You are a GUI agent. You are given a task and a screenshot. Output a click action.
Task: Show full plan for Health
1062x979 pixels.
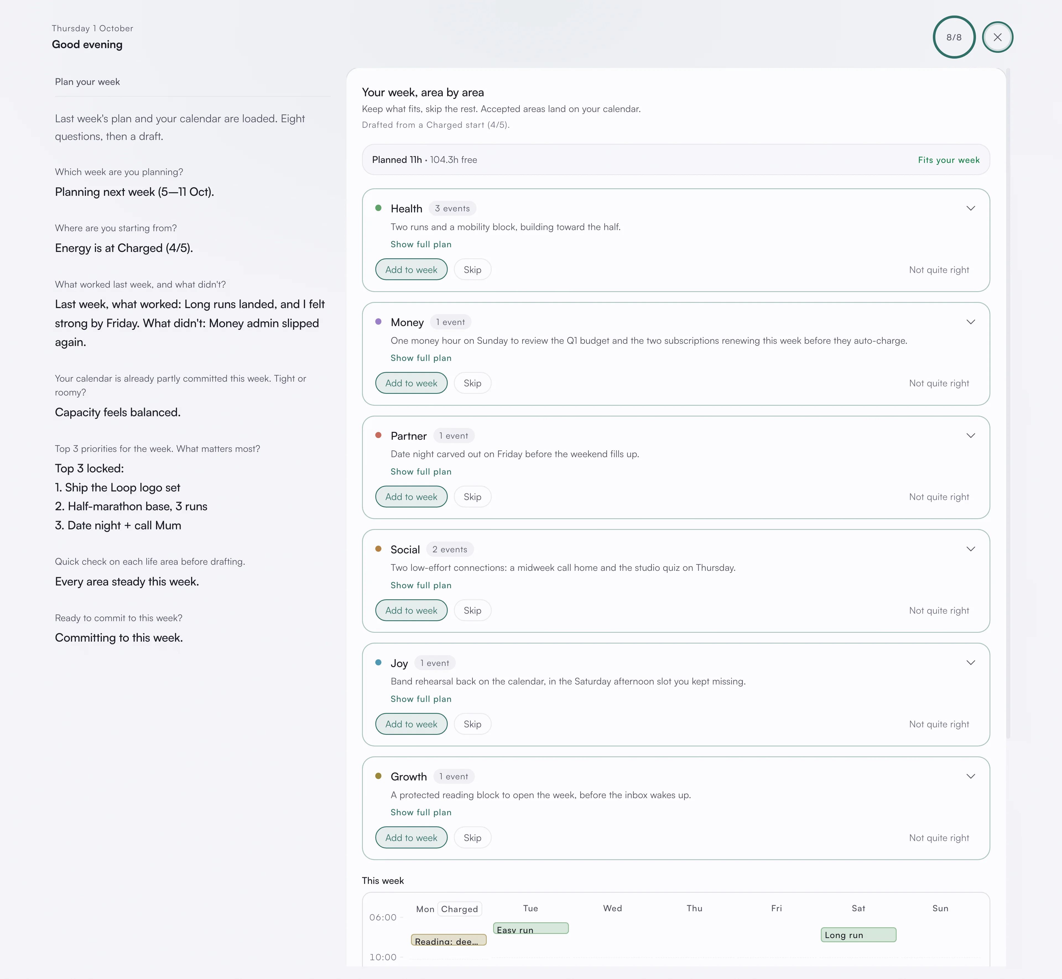(421, 244)
